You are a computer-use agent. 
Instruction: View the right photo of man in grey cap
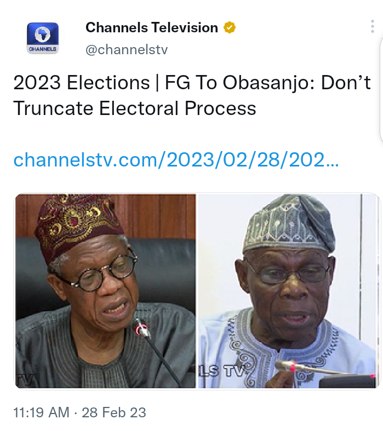pos(289,291)
